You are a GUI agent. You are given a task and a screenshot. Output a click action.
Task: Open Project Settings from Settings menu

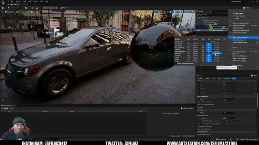point(240,16)
